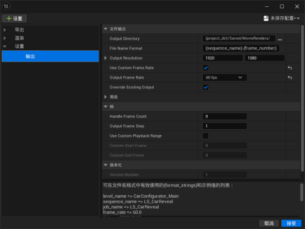The height and width of the screenshot is (229, 305).
Task: Uncheck Use Custom Frame Rate
Action: point(206,68)
